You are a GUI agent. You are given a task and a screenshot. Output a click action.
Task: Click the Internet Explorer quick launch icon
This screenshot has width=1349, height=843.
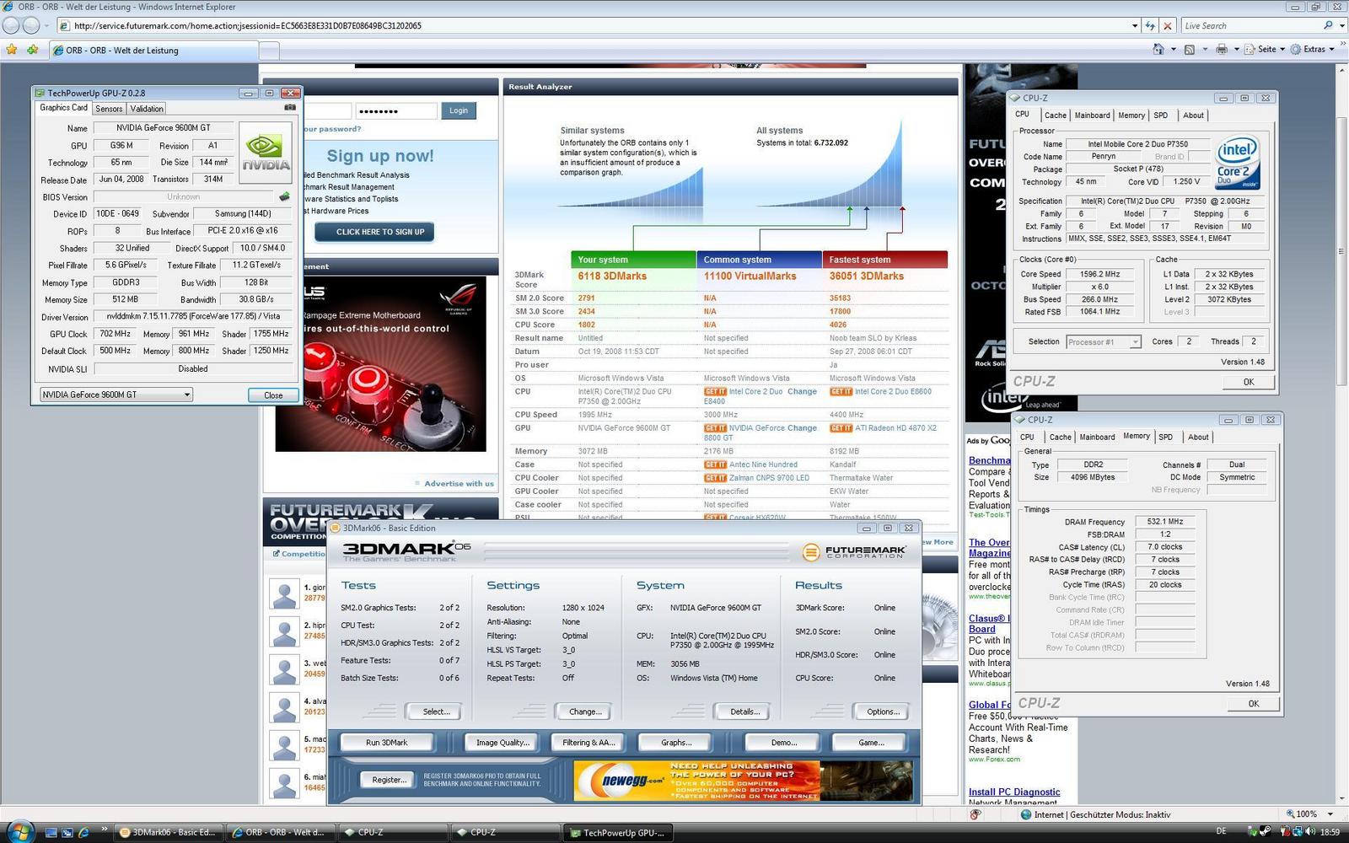[x=83, y=832]
